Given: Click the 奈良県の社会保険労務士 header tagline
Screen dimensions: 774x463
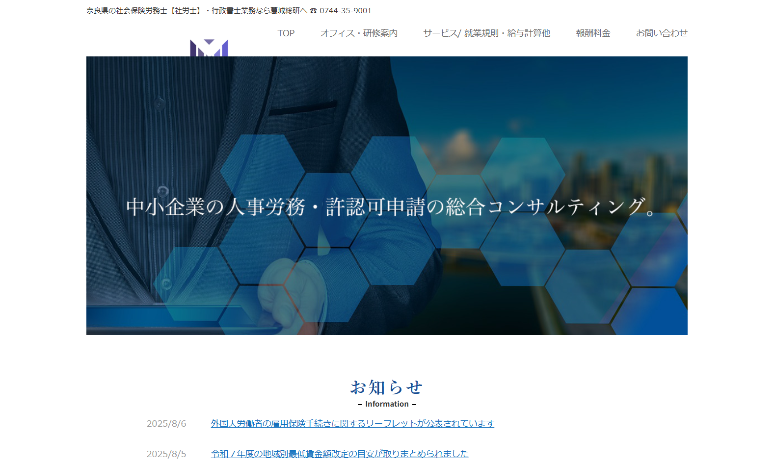Looking at the screenshot, I should click(196, 11).
